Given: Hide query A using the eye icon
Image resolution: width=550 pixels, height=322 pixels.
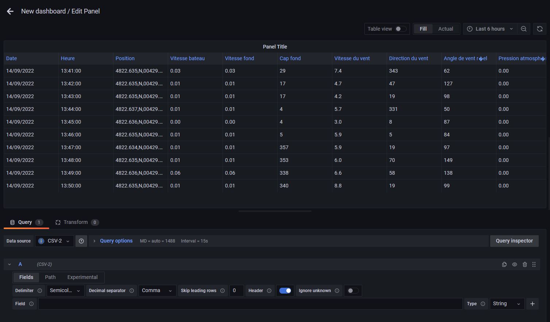Looking at the screenshot, I should [x=515, y=264].
